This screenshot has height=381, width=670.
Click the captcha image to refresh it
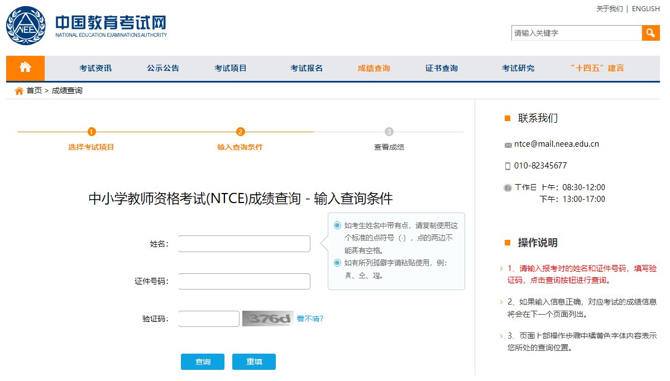coord(267,319)
